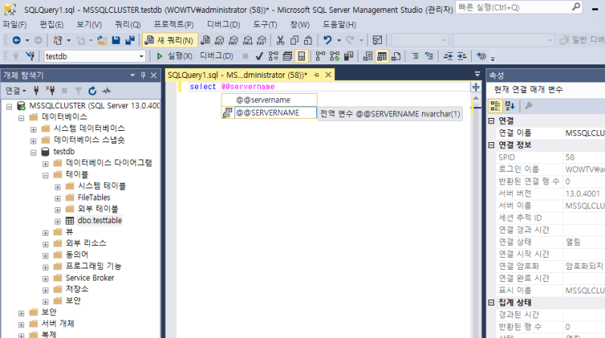Viewport: 605px width, 338px height.
Task: Collapse the 테이블 folder node
Action: (x=45, y=175)
